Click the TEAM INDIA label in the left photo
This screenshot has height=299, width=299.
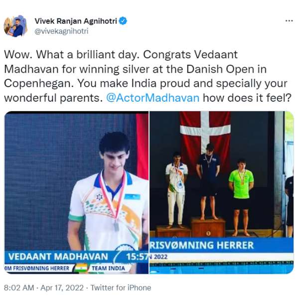[108, 268]
